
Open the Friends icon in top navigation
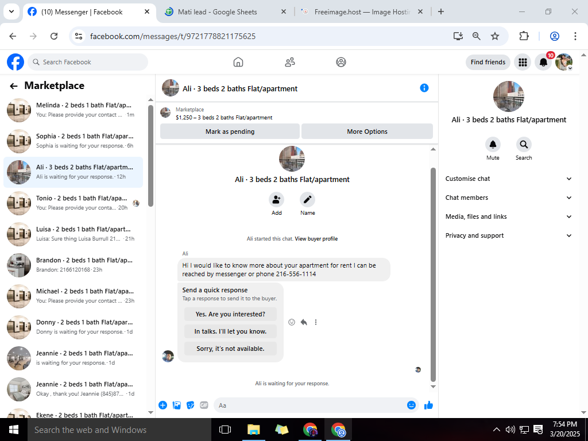tap(289, 62)
